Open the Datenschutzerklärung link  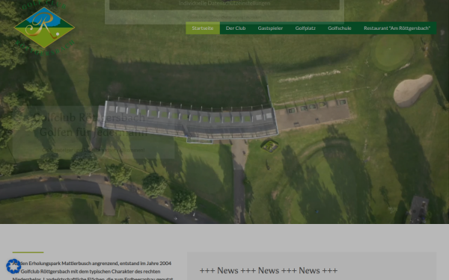tap(226, 17)
